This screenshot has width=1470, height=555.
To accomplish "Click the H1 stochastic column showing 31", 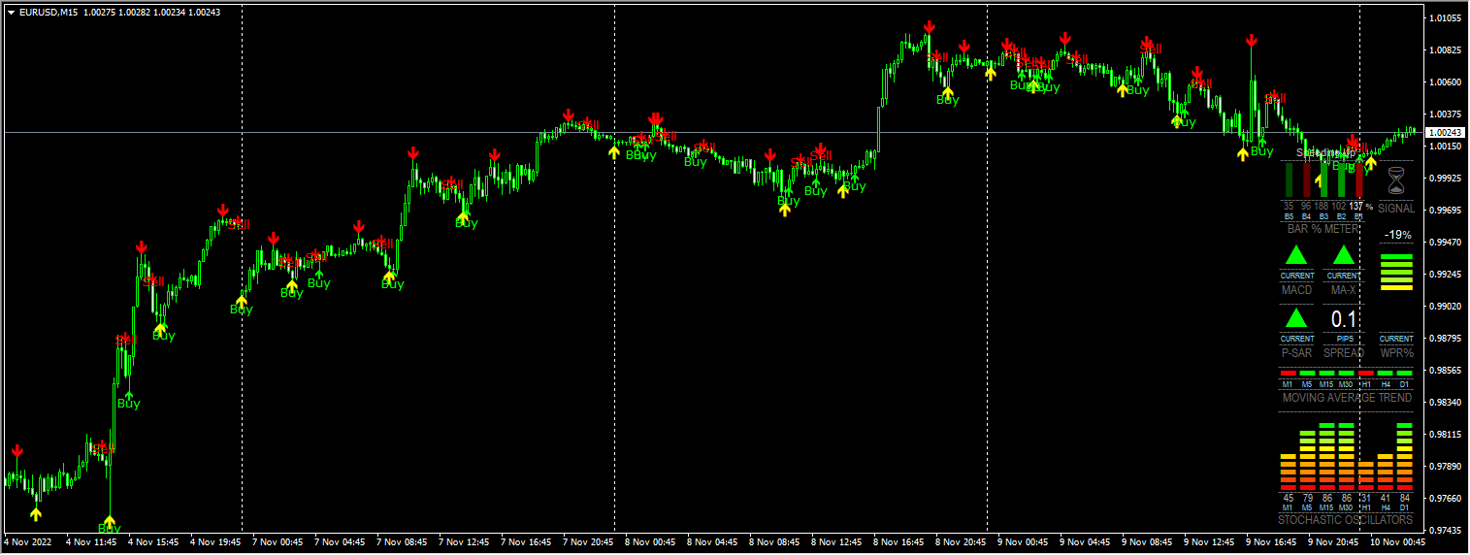I will coord(1366,476).
